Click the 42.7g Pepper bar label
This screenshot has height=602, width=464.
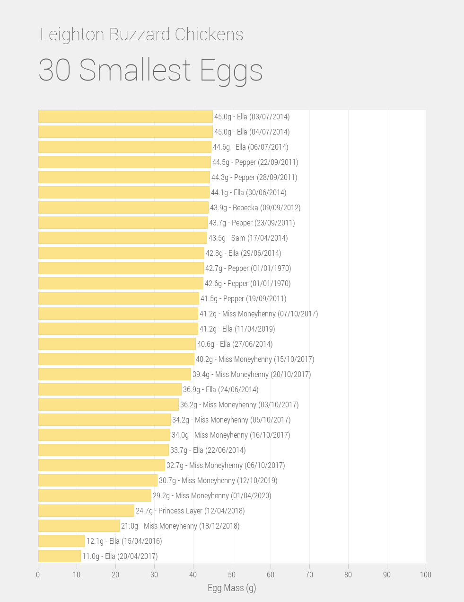(x=248, y=268)
